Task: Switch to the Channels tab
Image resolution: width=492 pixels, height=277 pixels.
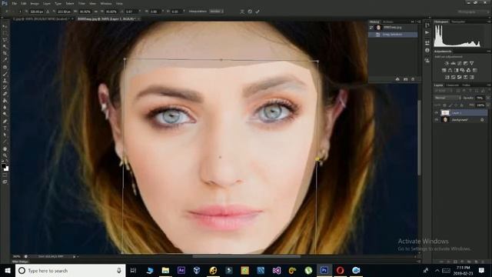Action: click(x=453, y=85)
